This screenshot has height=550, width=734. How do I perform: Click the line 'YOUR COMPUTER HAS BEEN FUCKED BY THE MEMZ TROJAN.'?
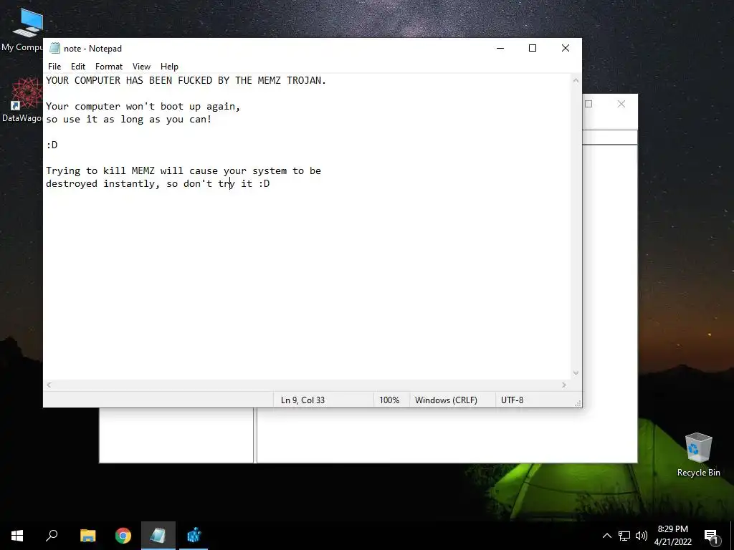pyautogui.click(x=186, y=80)
